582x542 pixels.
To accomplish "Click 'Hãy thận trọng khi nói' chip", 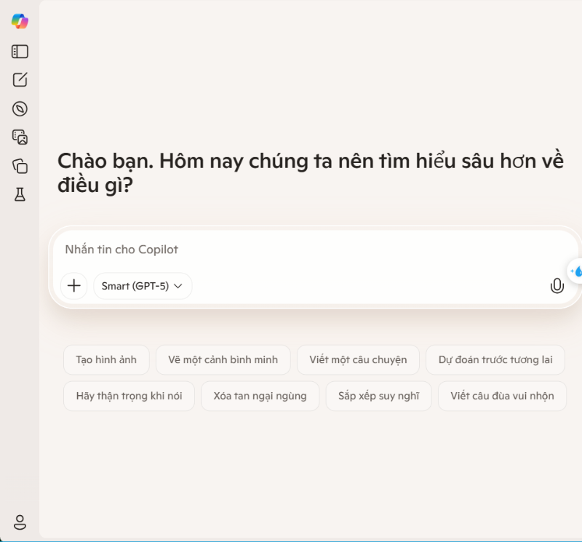I will click(129, 396).
